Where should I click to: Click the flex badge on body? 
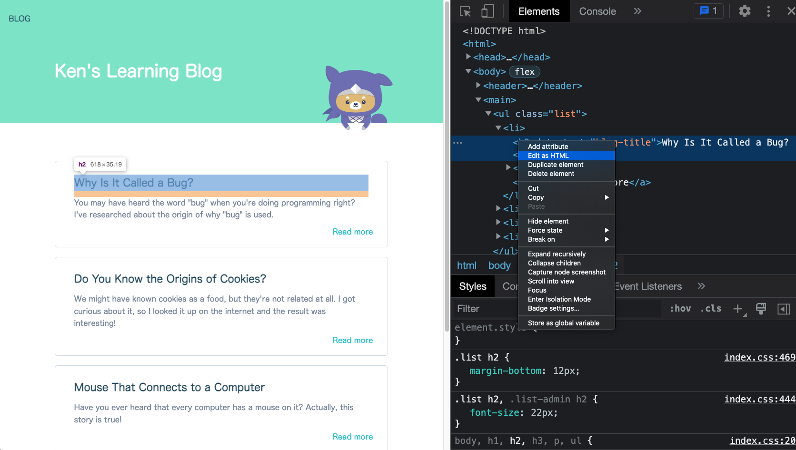[x=524, y=72]
